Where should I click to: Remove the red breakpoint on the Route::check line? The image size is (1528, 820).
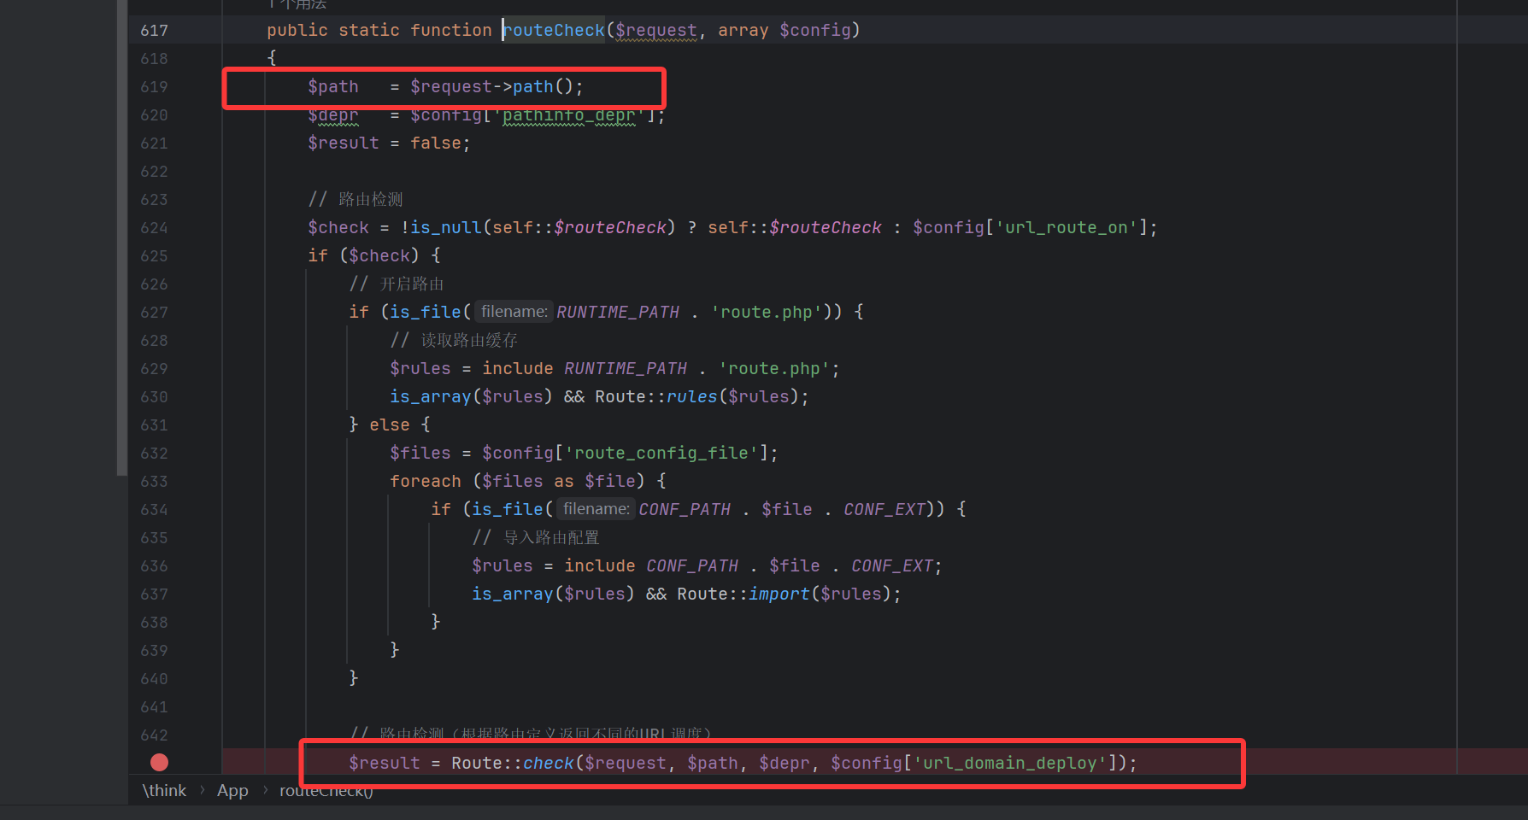[159, 763]
